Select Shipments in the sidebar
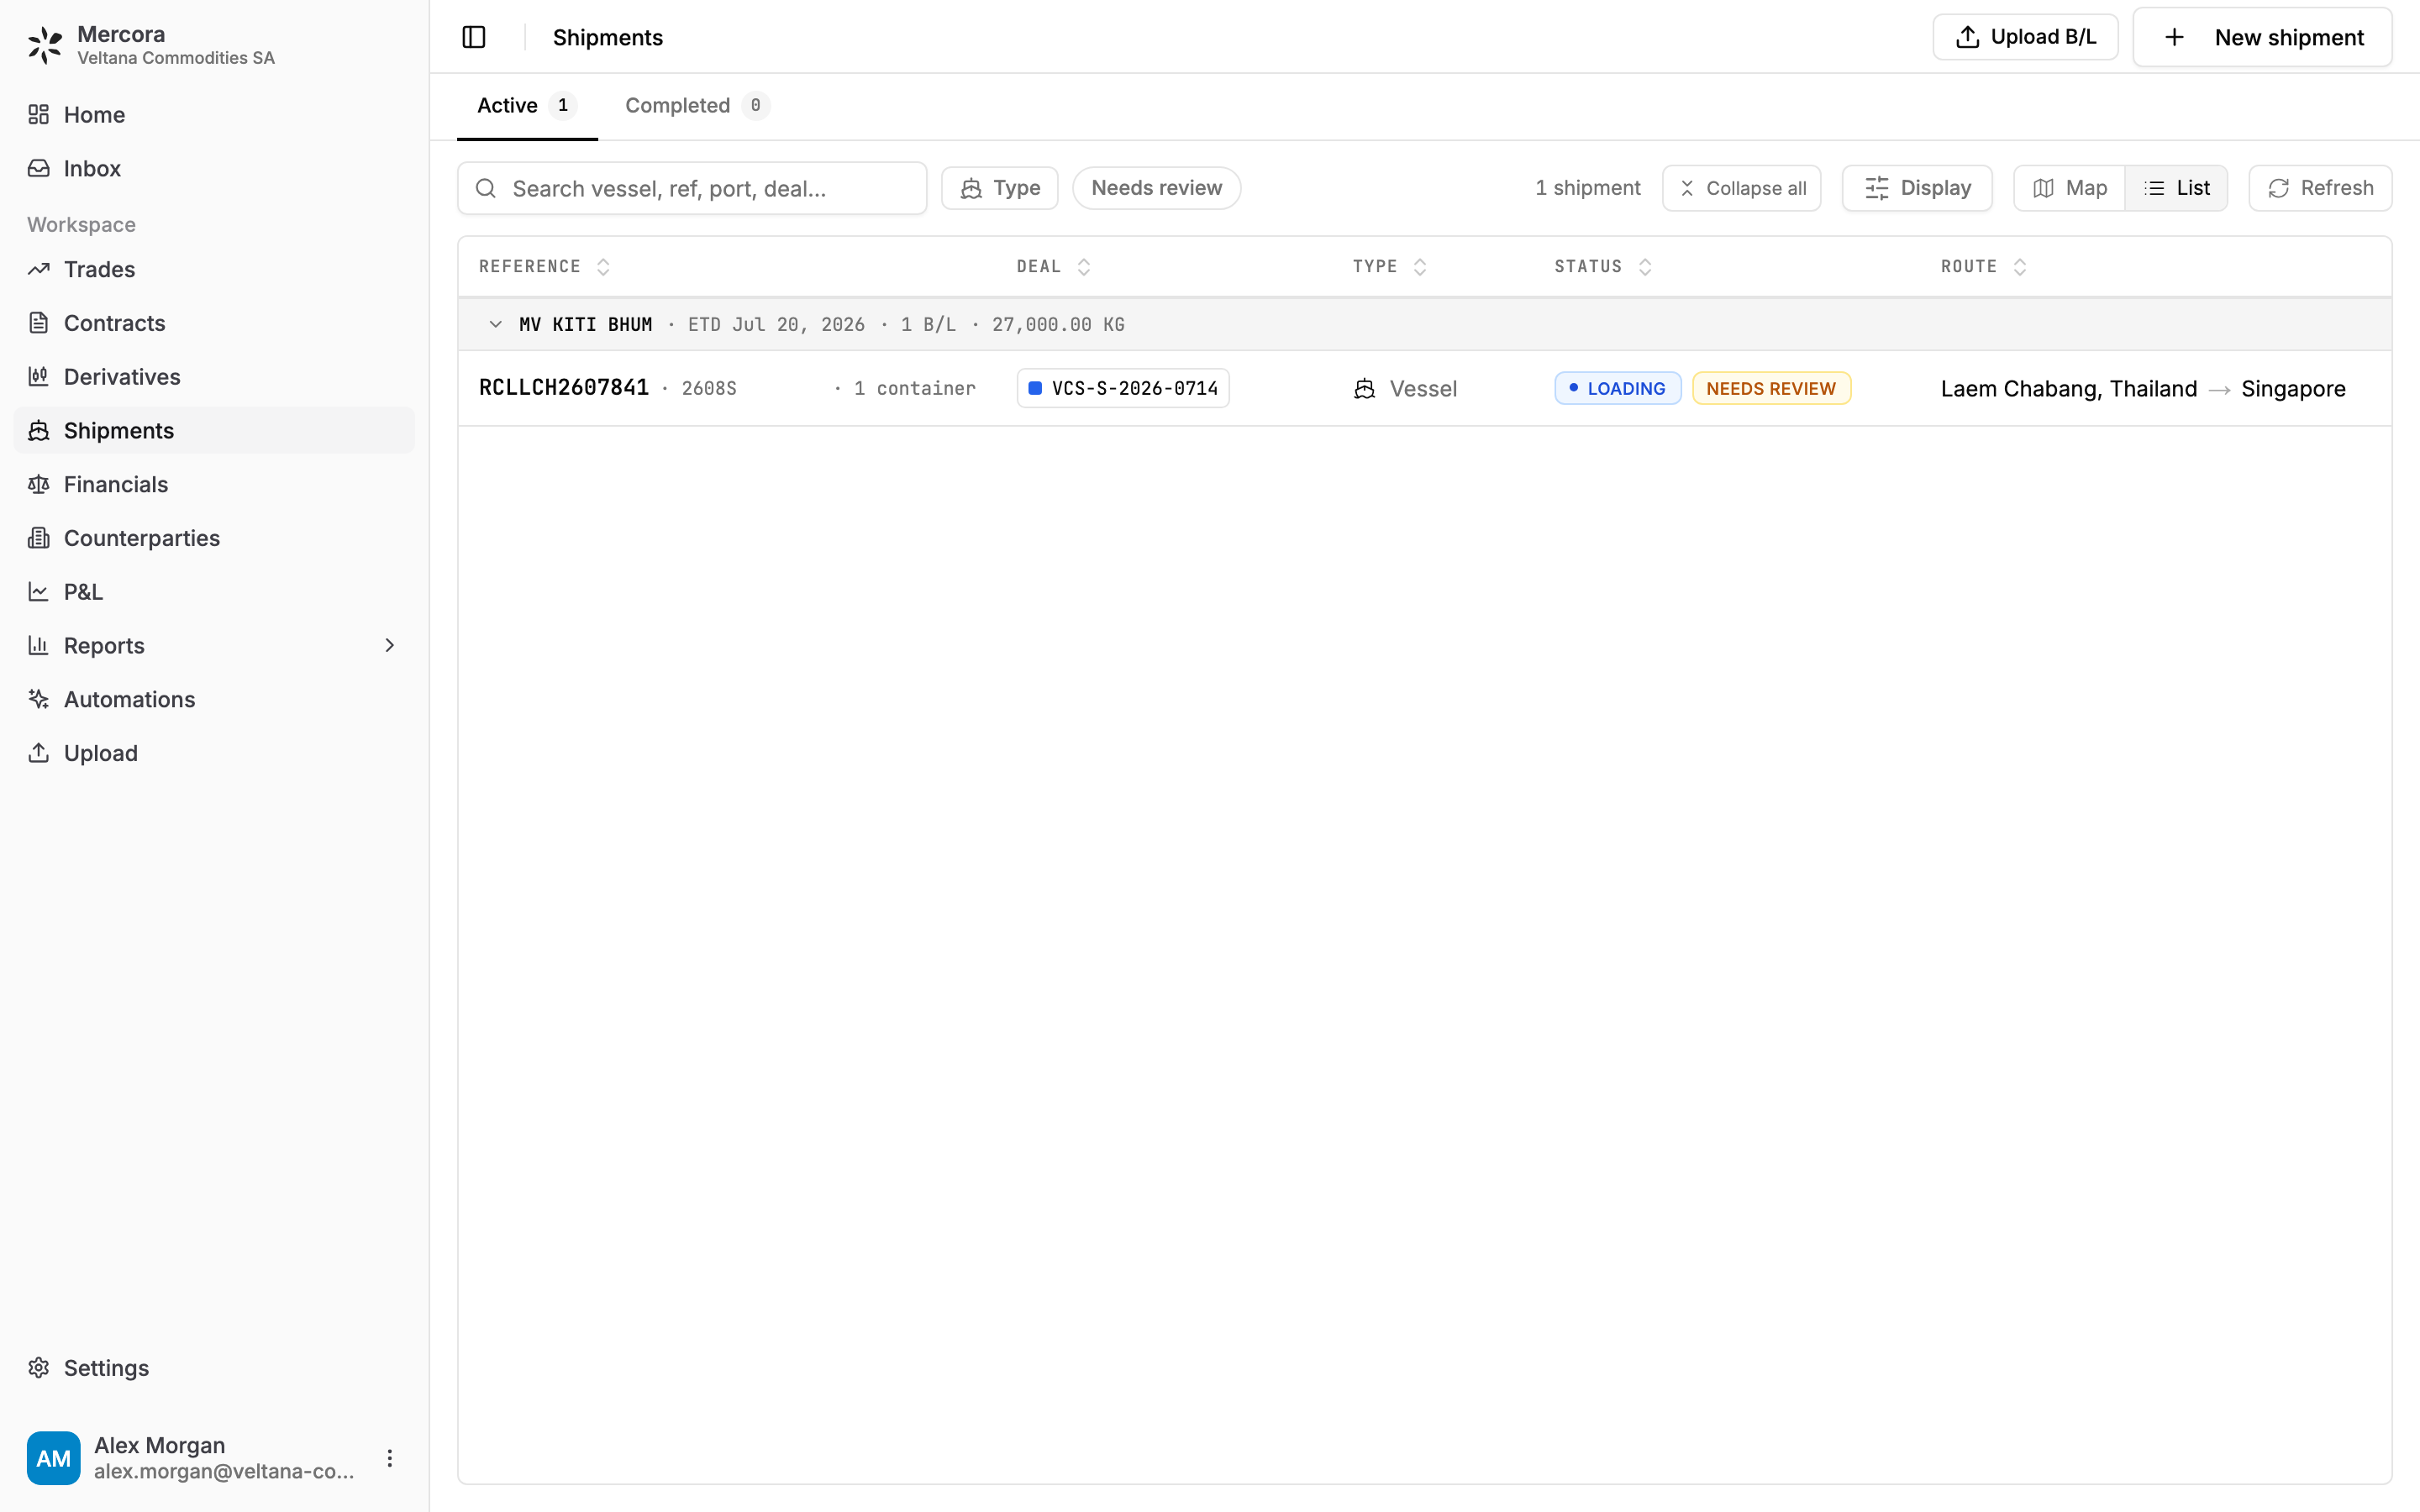This screenshot has height=1512, width=2420. [214, 431]
